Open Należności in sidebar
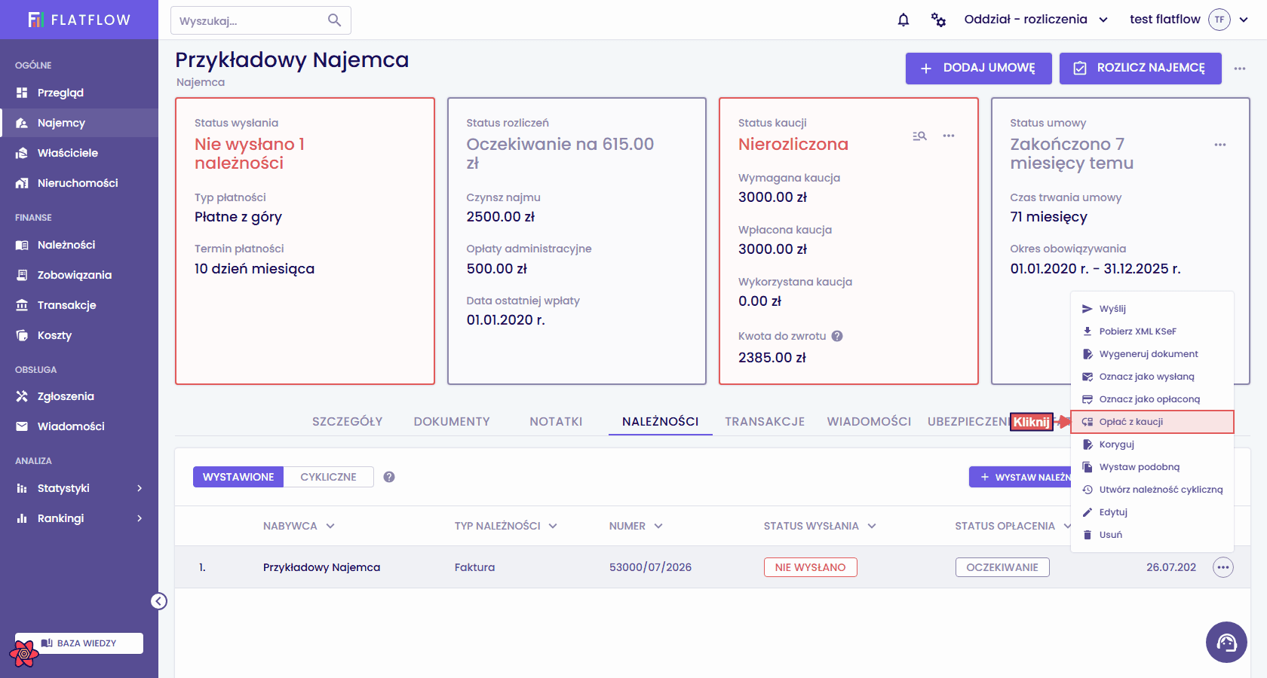The width and height of the screenshot is (1267, 678). [x=79, y=245]
